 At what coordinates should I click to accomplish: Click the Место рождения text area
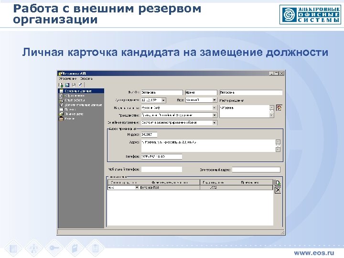pos(245,111)
